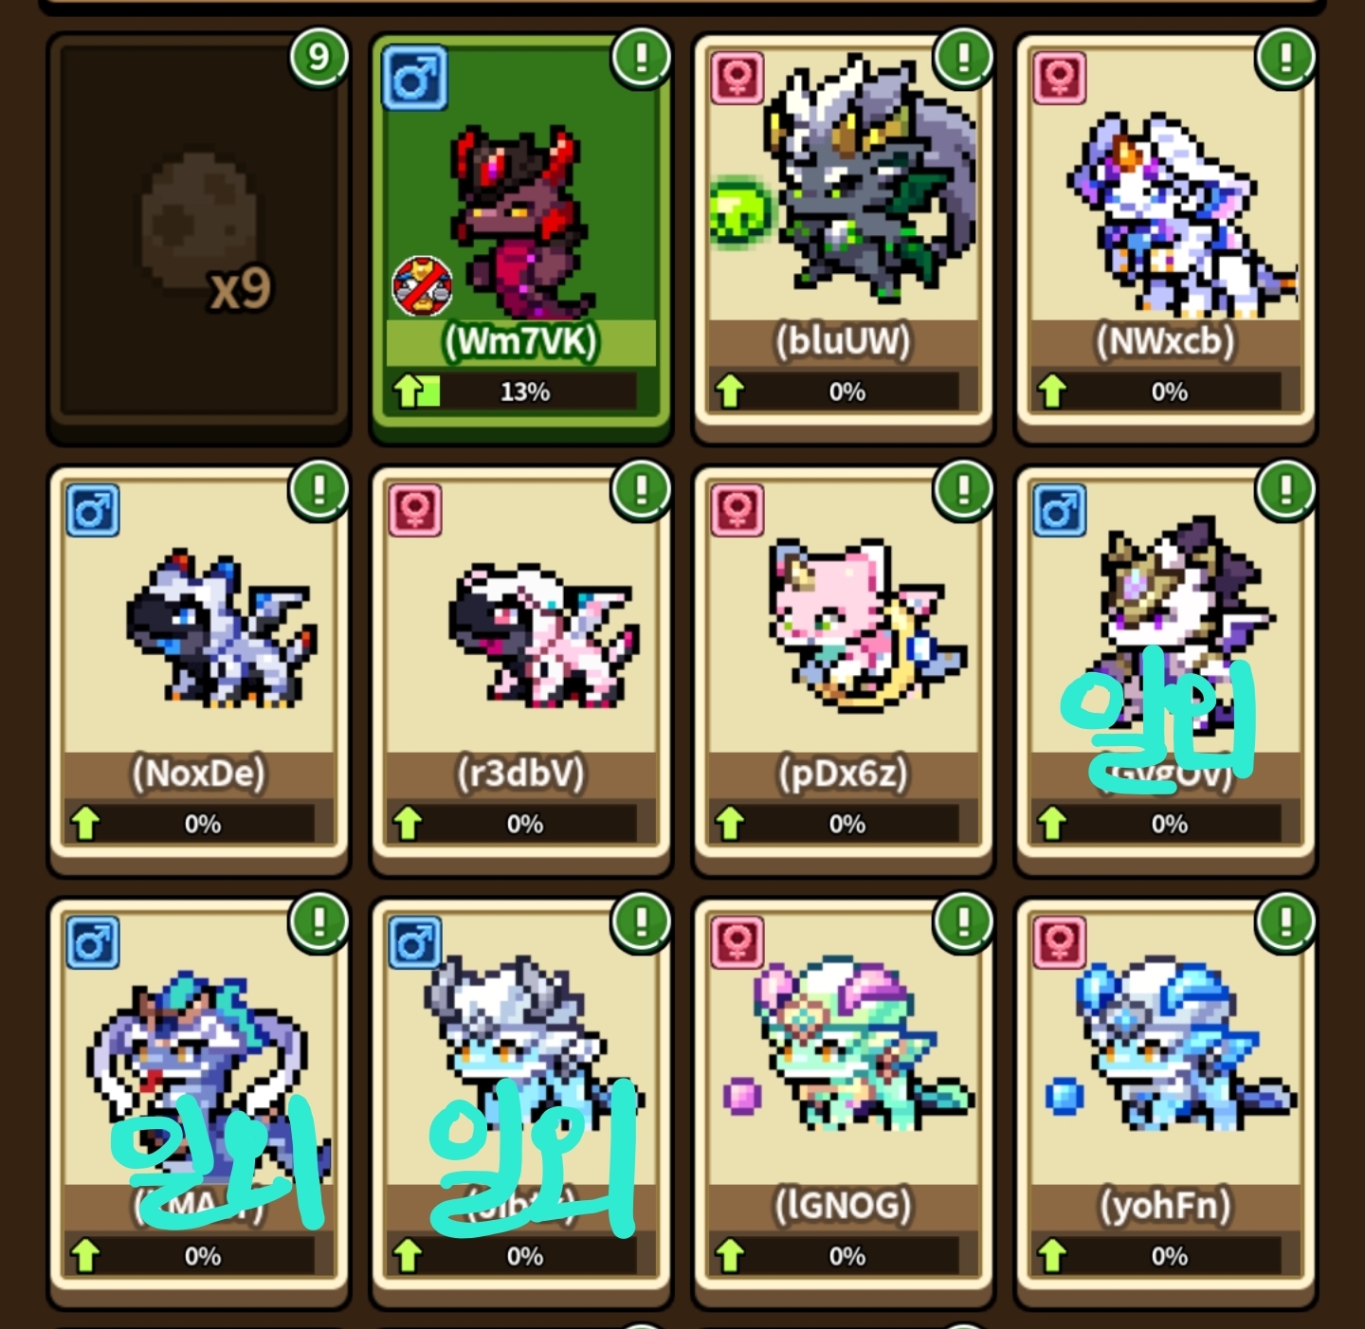Select the pink cat dragon pDx6z
The width and height of the screenshot is (1365, 1329).
(x=844, y=668)
